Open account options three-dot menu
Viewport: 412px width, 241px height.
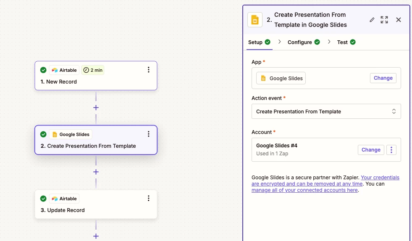[x=391, y=150]
